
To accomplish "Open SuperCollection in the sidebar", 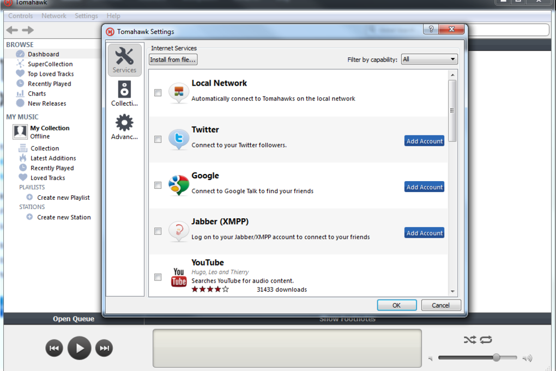I will pyautogui.click(x=50, y=64).
